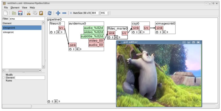221x111 pixels.
Task: Select the video_00 pad
Action: [96, 41]
